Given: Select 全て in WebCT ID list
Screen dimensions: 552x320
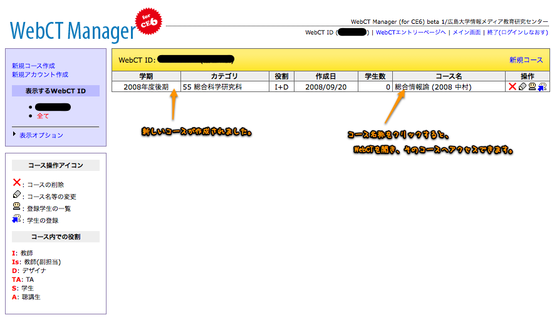Looking at the screenshot, I should point(43,116).
